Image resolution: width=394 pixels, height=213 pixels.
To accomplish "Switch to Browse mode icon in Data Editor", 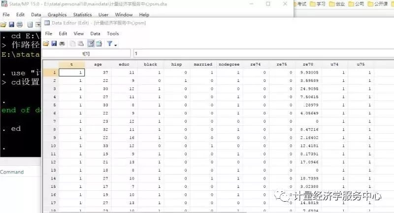I will coord(99,44).
